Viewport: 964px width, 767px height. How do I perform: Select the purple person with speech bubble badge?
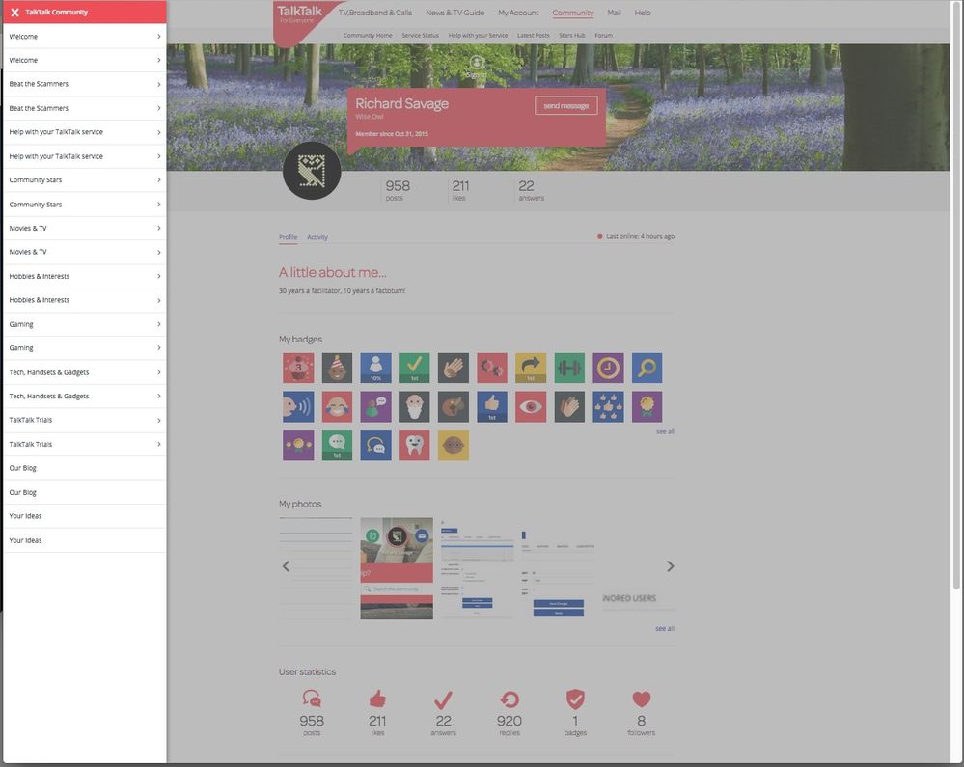point(375,406)
